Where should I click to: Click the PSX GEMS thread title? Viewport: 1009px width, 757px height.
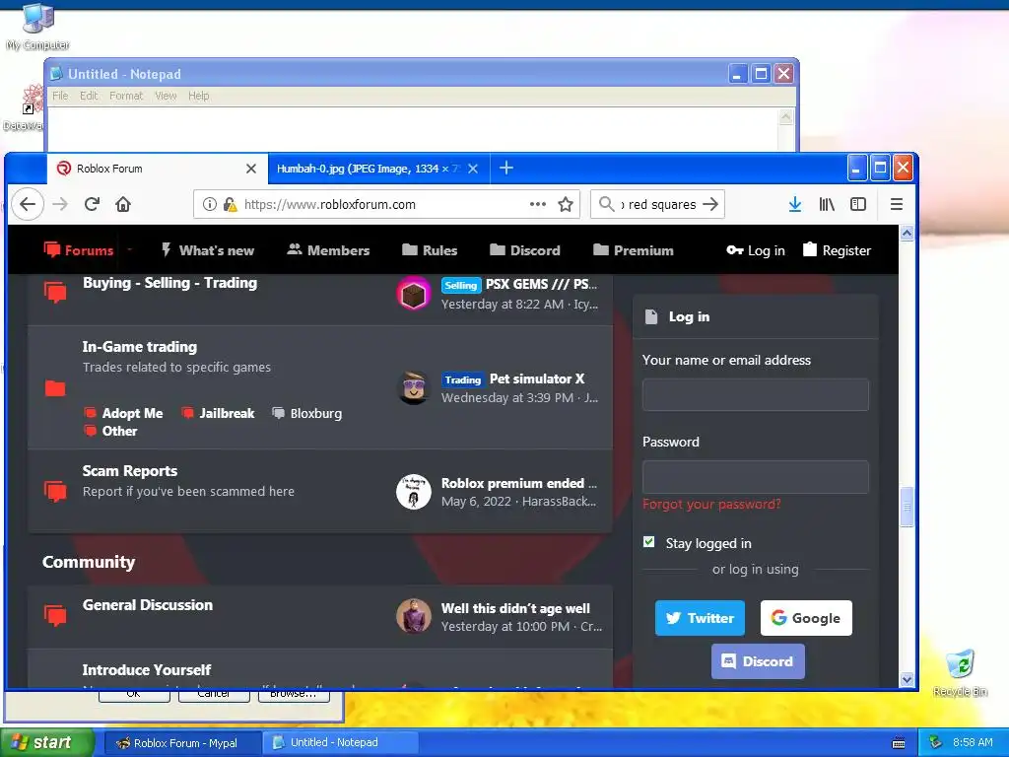[x=541, y=284]
